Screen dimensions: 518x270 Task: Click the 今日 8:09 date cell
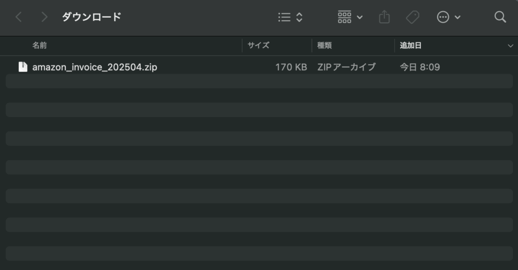[419, 67]
